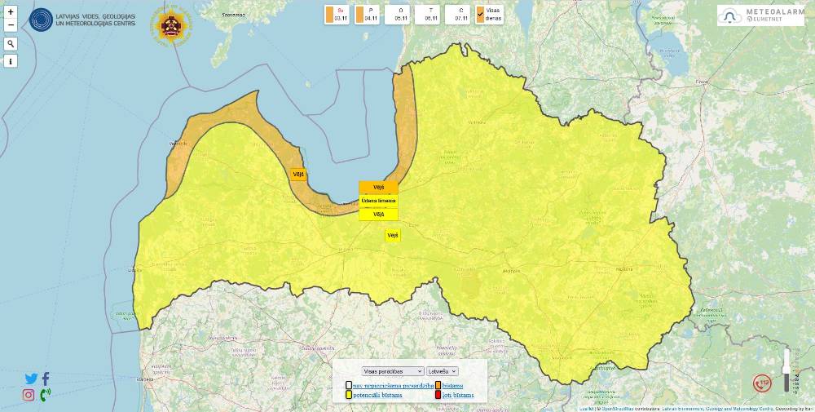Open the Instagram profile
Screen dimensions: 815x412
tap(29, 395)
